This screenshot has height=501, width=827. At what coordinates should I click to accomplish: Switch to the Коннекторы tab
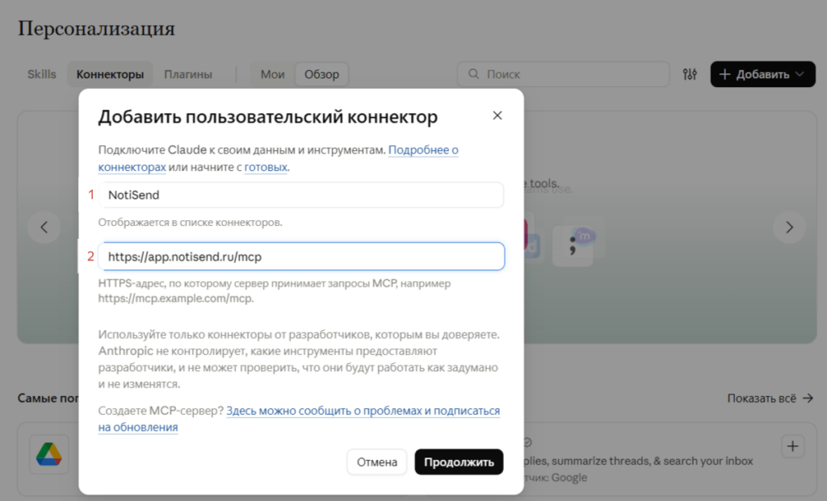[110, 74]
